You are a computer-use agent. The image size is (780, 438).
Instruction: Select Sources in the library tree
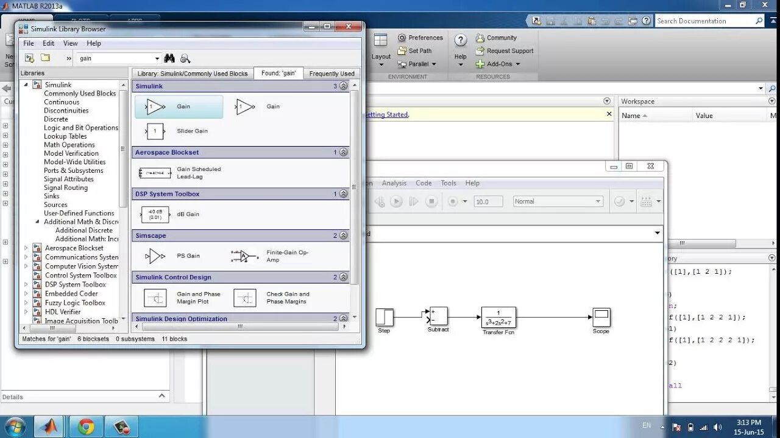point(55,204)
